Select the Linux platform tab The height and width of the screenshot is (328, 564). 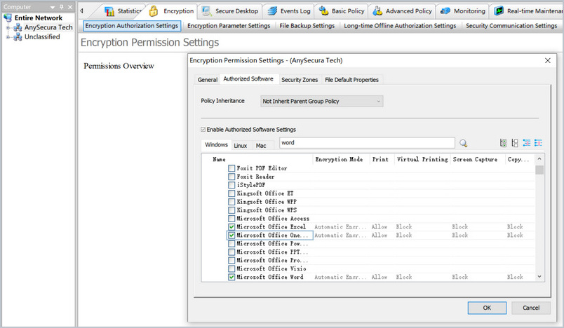[x=241, y=146]
